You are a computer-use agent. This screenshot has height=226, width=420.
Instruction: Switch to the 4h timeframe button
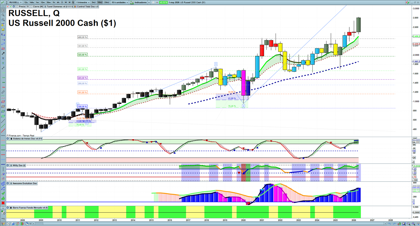(58, 2)
